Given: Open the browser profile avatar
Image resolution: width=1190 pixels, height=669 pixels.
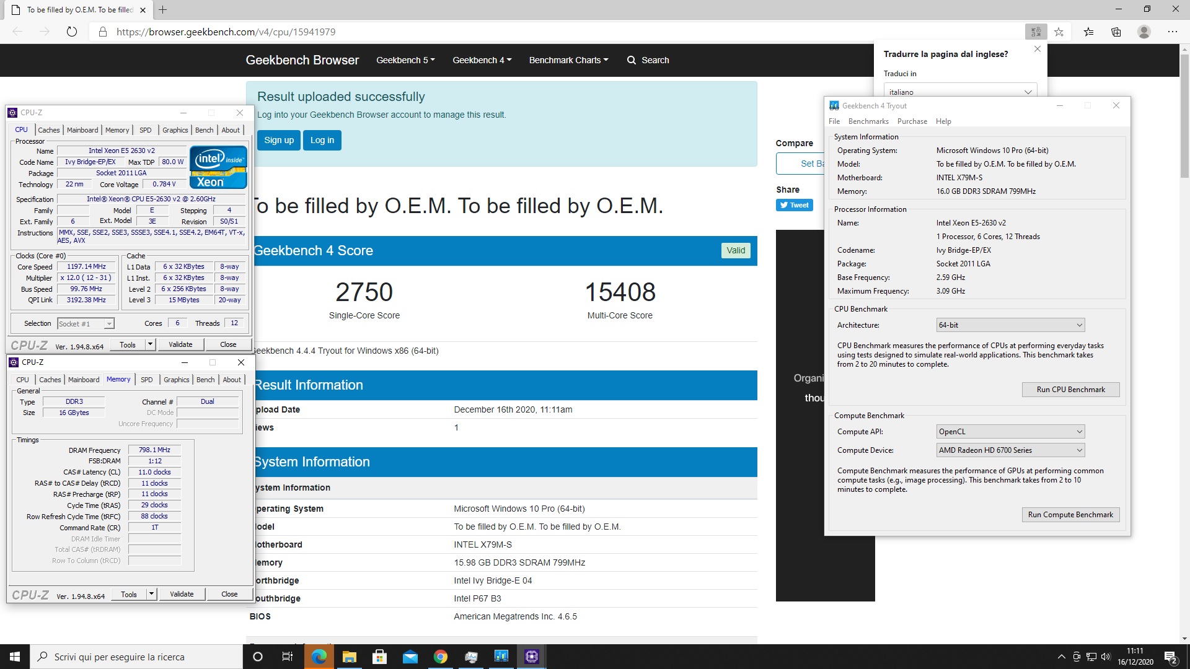Looking at the screenshot, I should (1144, 32).
